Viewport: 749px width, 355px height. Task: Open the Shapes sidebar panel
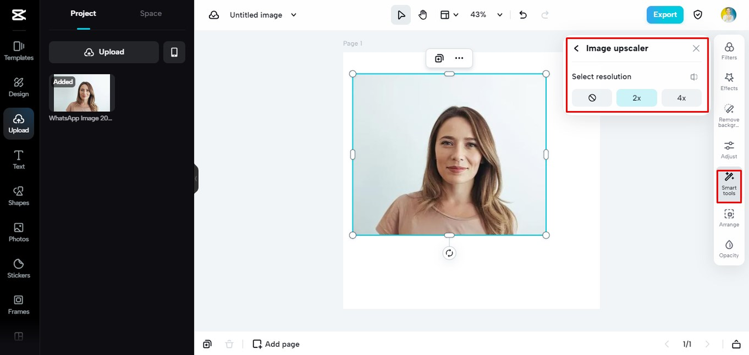point(19,196)
